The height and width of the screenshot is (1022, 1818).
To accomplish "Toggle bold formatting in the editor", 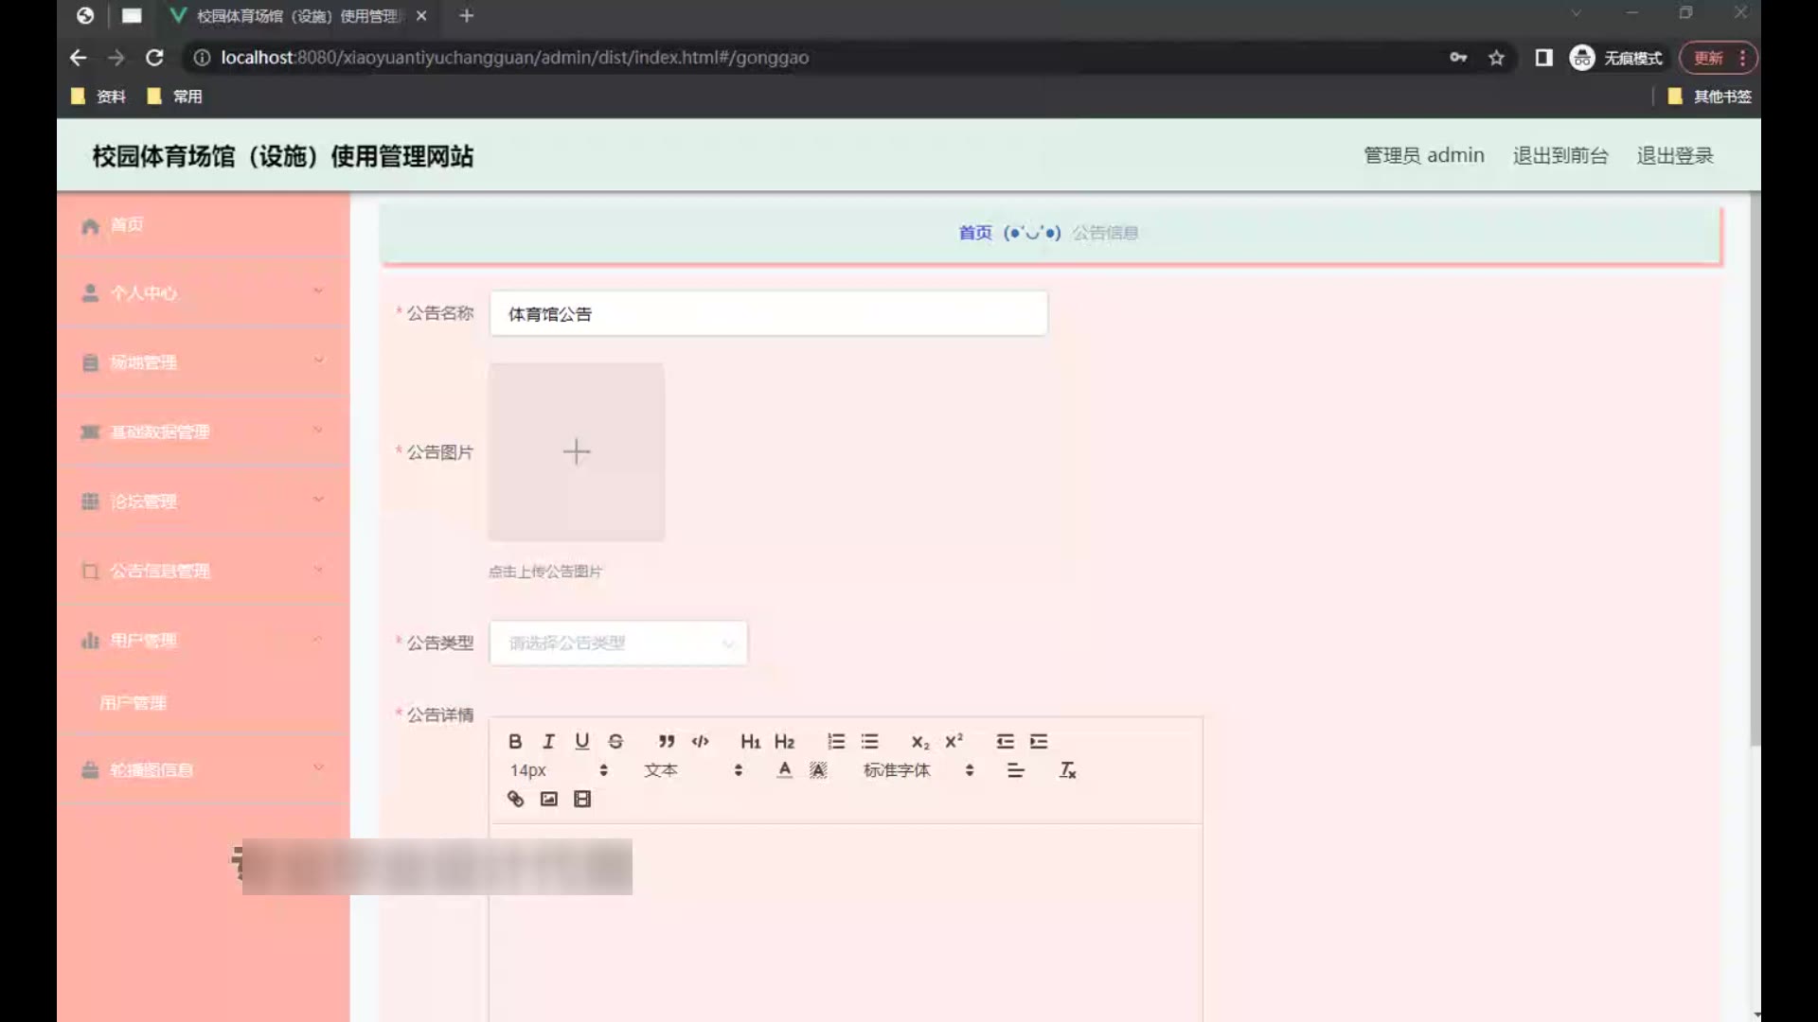I will [x=515, y=741].
